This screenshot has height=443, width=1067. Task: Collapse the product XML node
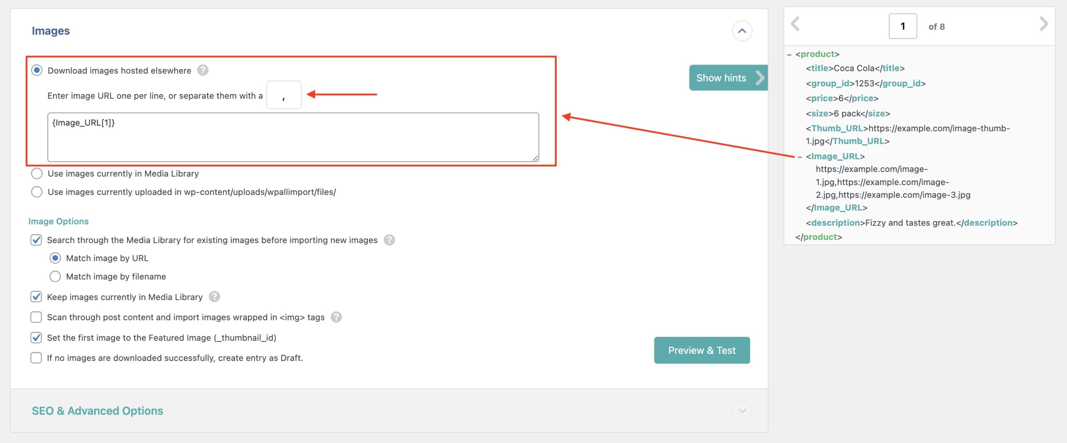[x=789, y=55]
